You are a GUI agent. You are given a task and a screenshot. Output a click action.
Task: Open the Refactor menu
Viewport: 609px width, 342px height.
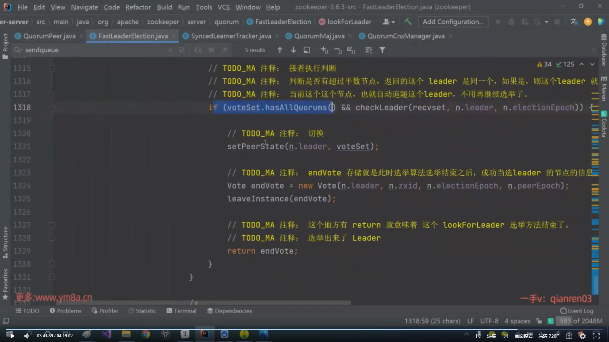tap(138, 7)
